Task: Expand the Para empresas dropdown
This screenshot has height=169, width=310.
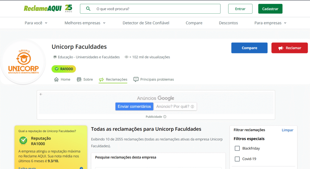Action: pyautogui.click(x=270, y=23)
